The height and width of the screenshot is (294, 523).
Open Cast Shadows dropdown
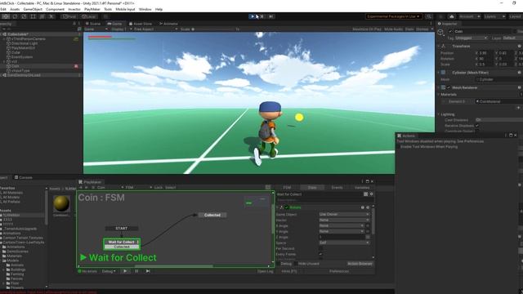[499, 120]
